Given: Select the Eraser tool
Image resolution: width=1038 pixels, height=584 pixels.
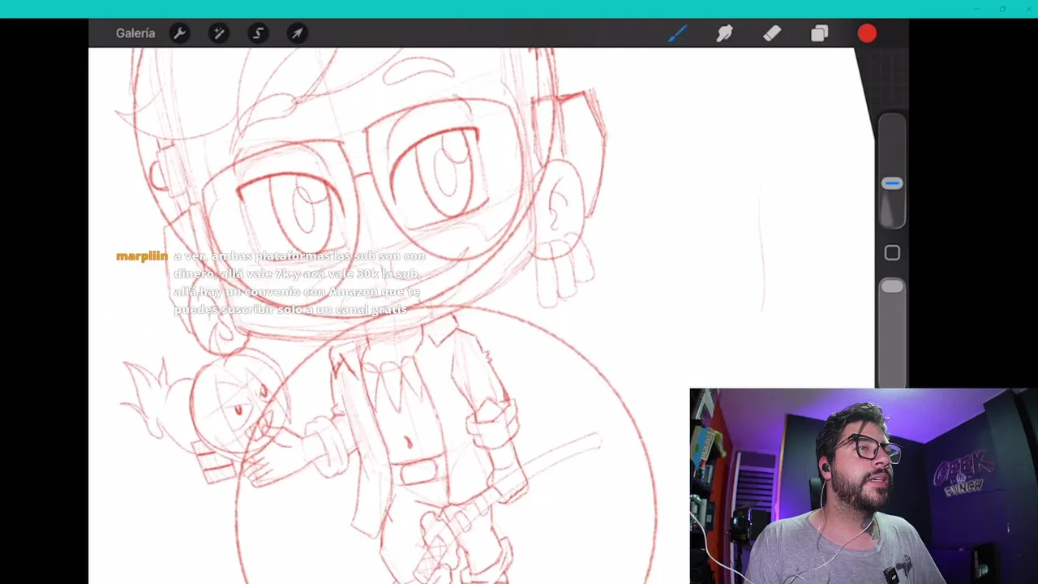Looking at the screenshot, I should [x=772, y=33].
